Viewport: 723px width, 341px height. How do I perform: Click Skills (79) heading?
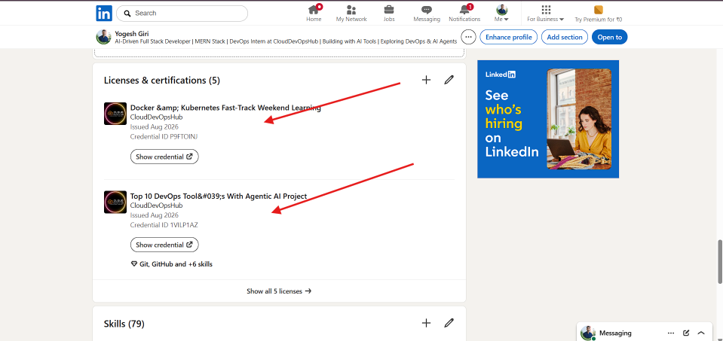click(124, 324)
